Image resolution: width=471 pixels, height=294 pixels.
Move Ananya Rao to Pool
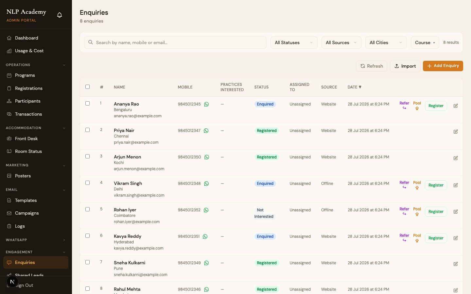(x=417, y=106)
